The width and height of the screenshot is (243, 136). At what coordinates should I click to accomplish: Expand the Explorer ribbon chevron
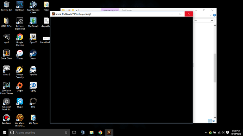211,15
